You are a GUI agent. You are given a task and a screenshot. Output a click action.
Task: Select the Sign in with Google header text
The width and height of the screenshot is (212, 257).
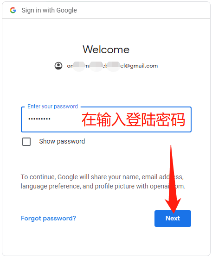pos(49,10)
